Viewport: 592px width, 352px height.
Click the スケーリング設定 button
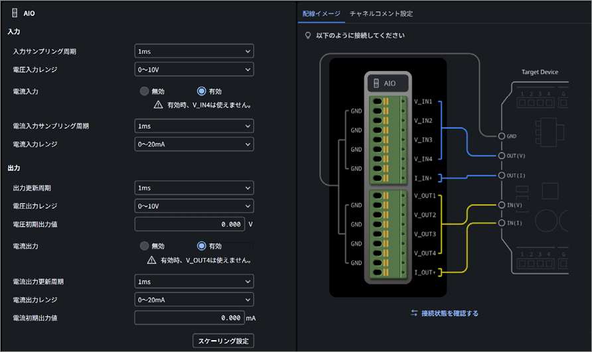[223, 341]
